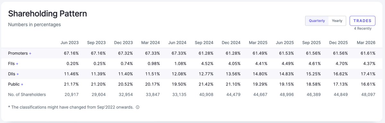Expand the Promoters row with plus
Screen dimensions: 385x123
[30, 53]
